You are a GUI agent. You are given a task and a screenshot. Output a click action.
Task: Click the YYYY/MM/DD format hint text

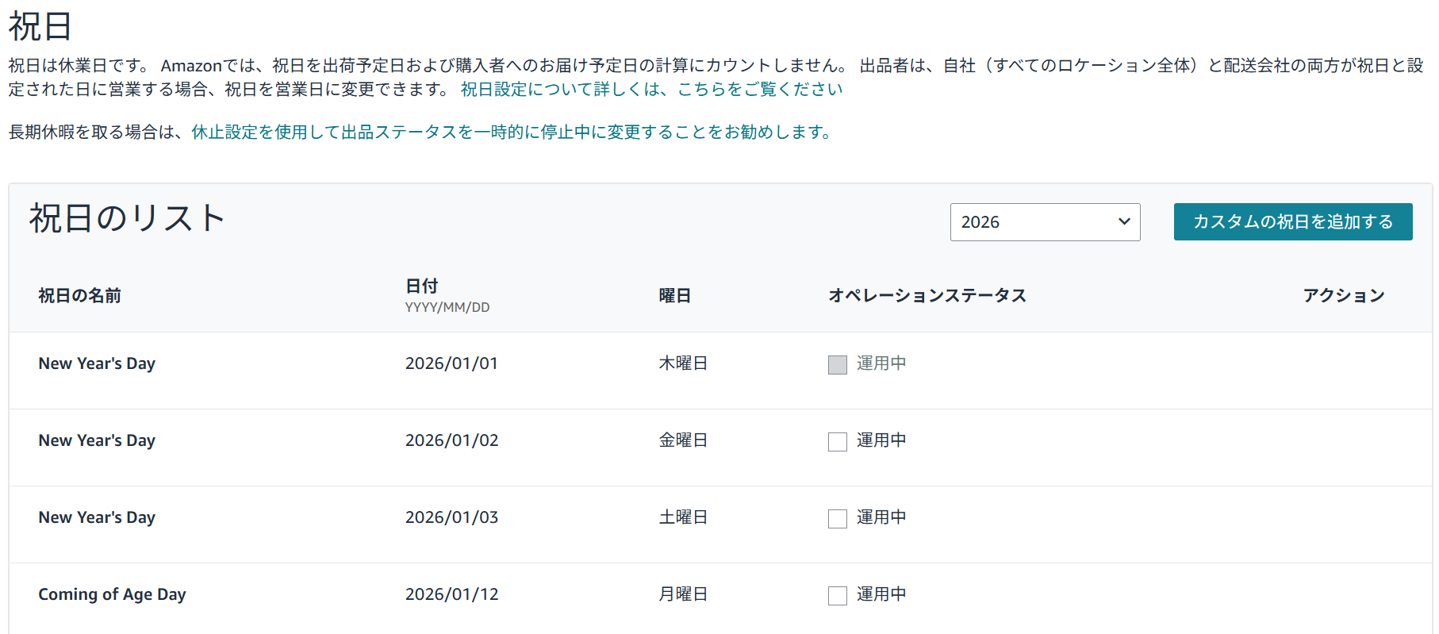pos(447,308)
